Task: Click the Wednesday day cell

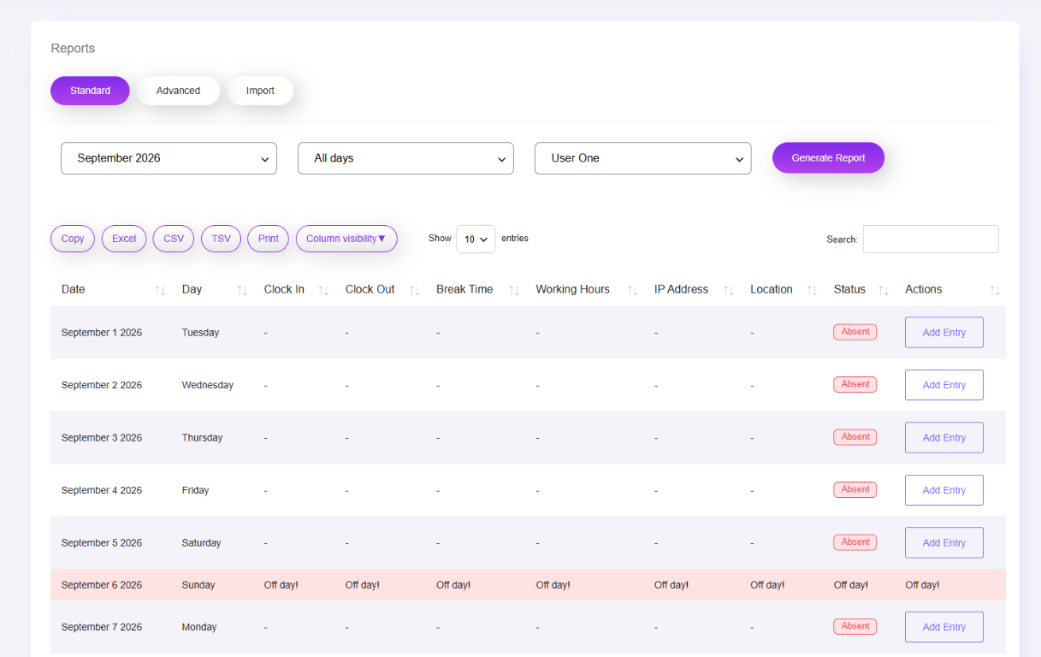Action: pyautogui.click(x=208, y=385)
